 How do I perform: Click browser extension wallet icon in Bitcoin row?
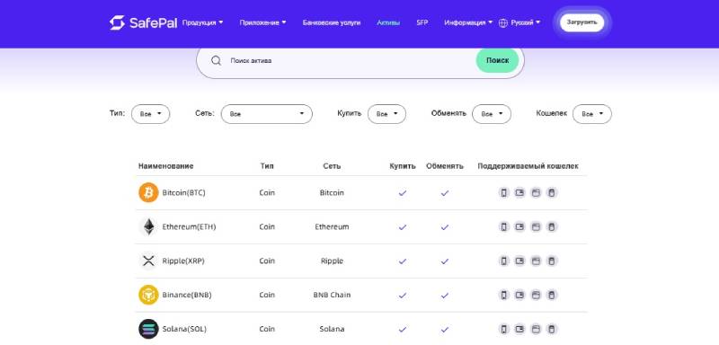[x=536, y=193]
